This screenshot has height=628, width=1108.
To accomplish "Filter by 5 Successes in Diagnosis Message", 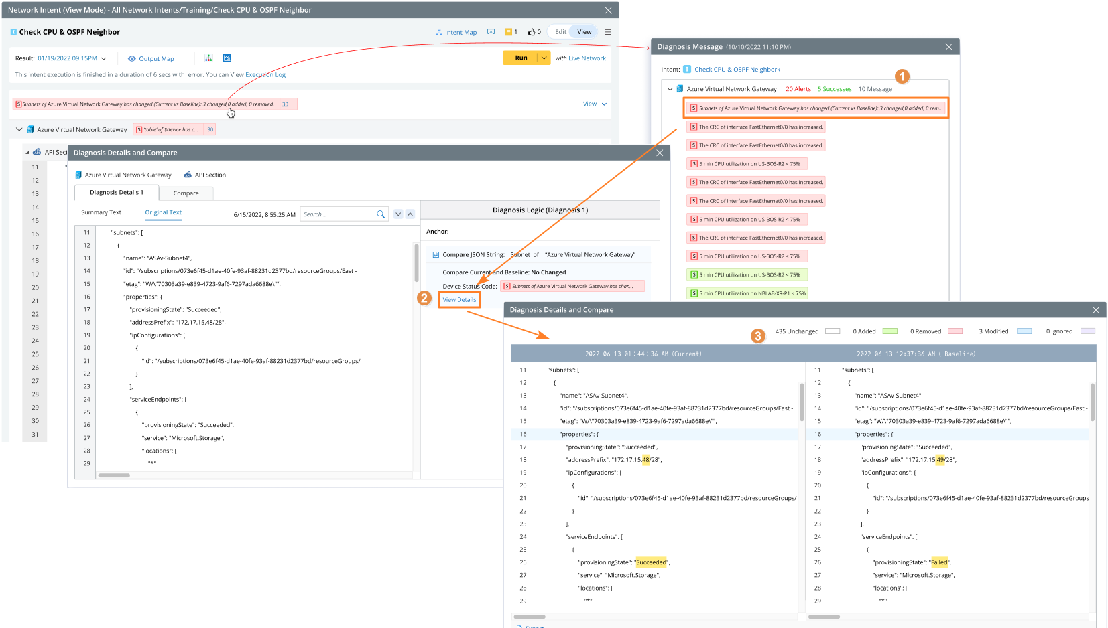I will [x=835, y=89].
